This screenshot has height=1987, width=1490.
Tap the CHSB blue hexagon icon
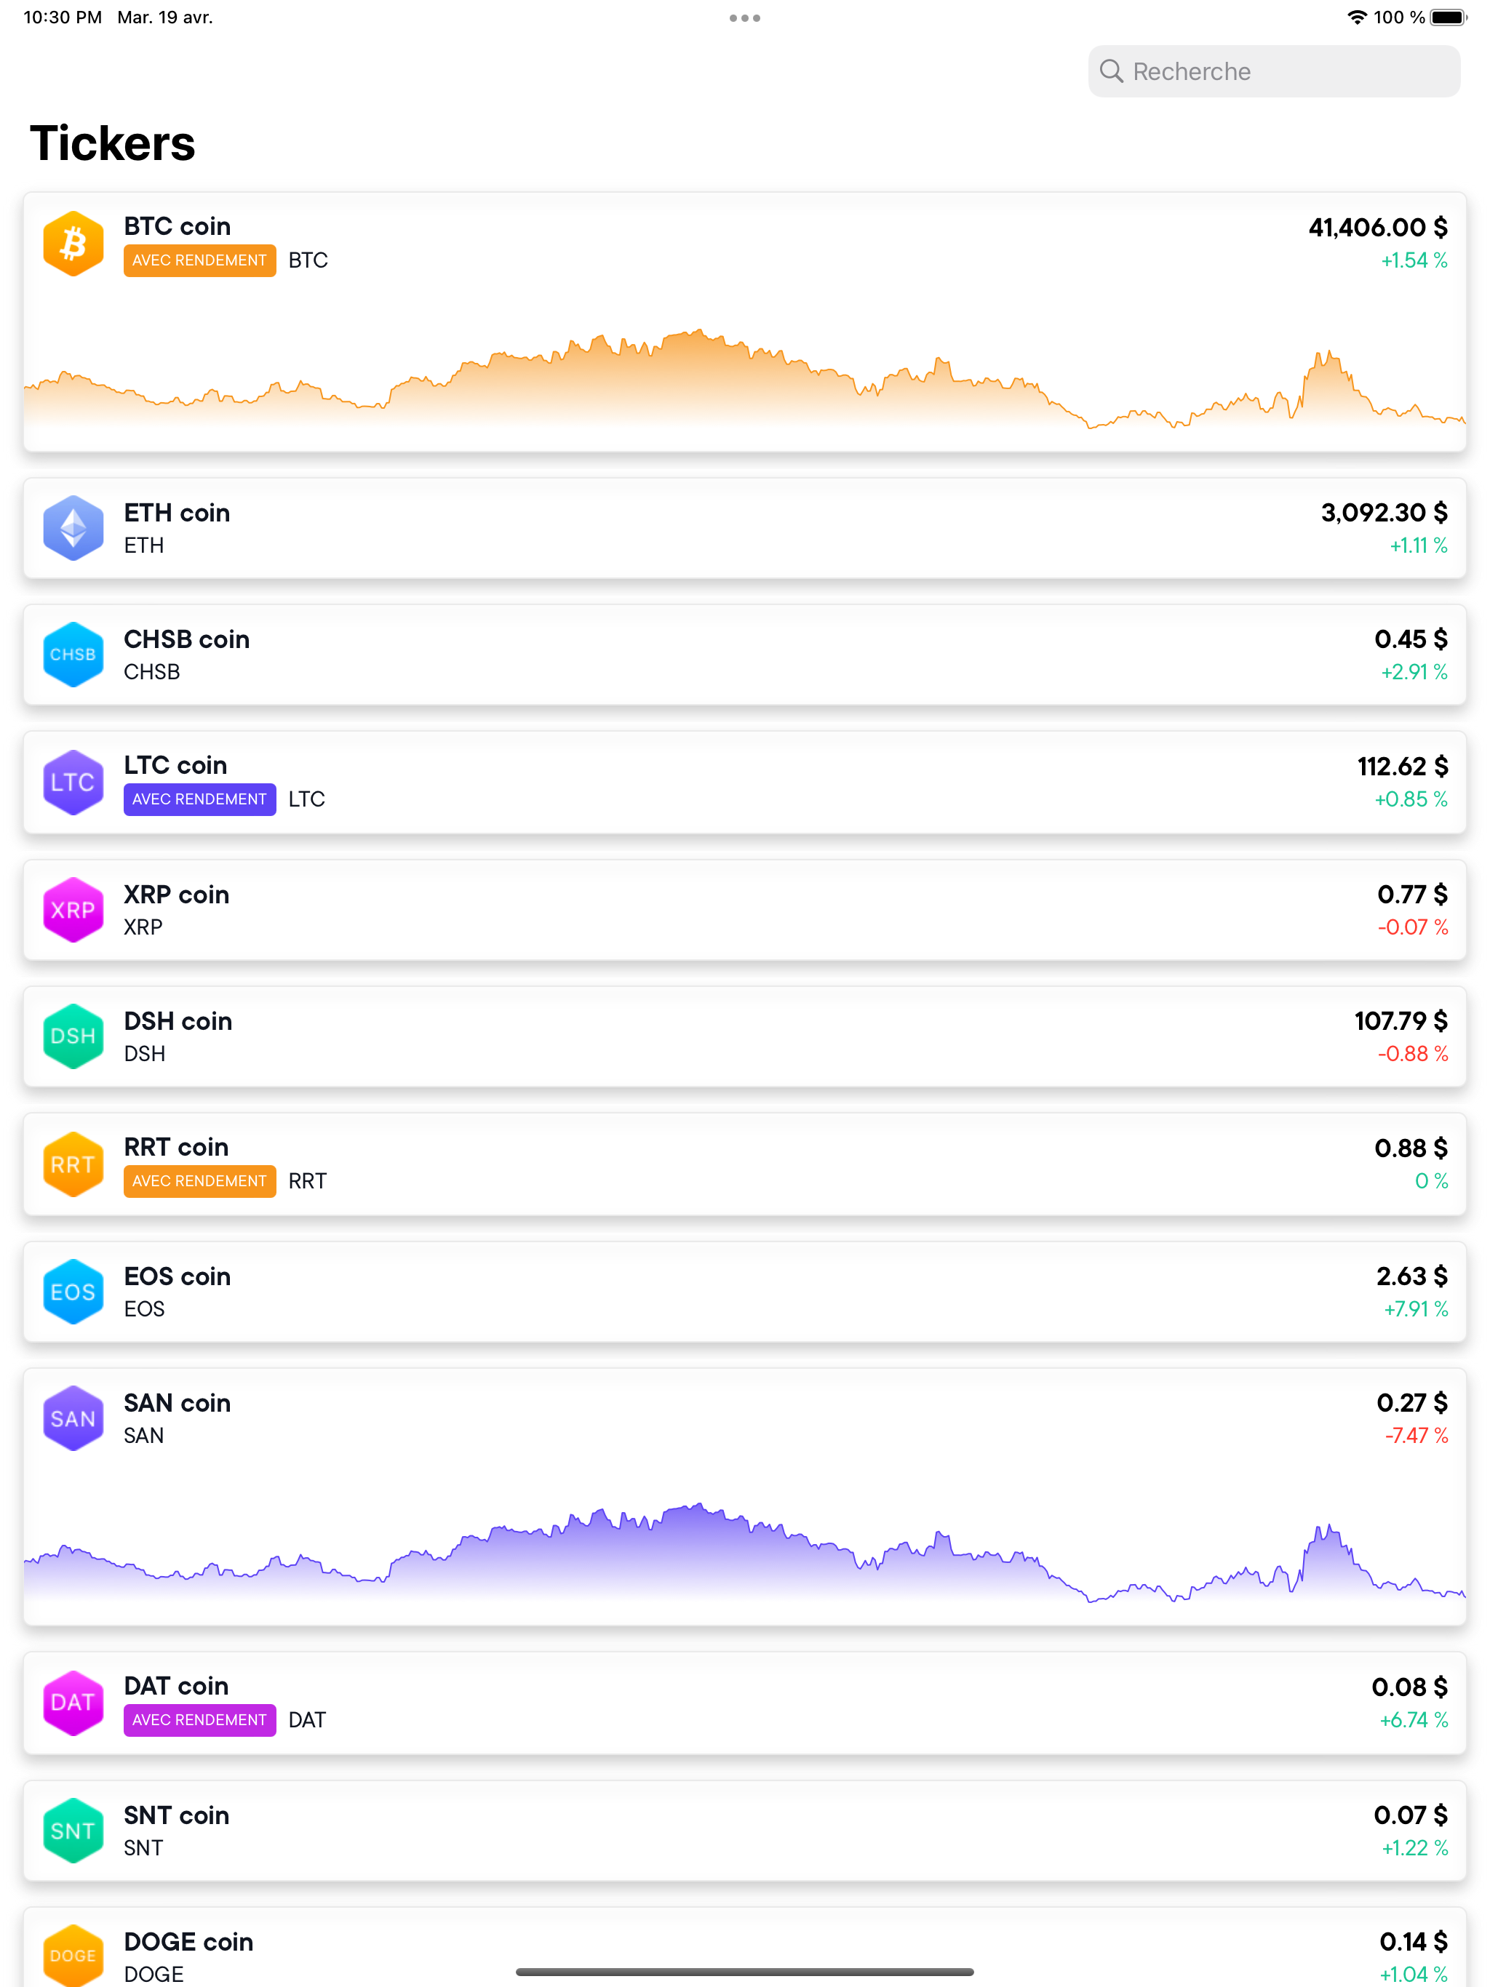(x=73, y=655)
